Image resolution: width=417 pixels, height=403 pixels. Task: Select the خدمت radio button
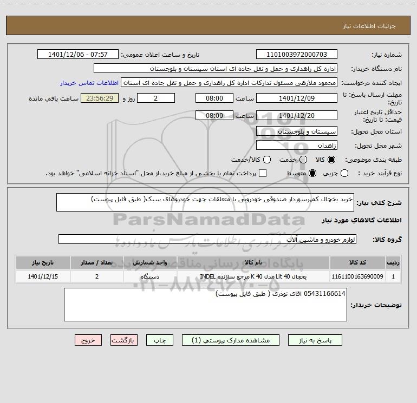tap(303, 160)
